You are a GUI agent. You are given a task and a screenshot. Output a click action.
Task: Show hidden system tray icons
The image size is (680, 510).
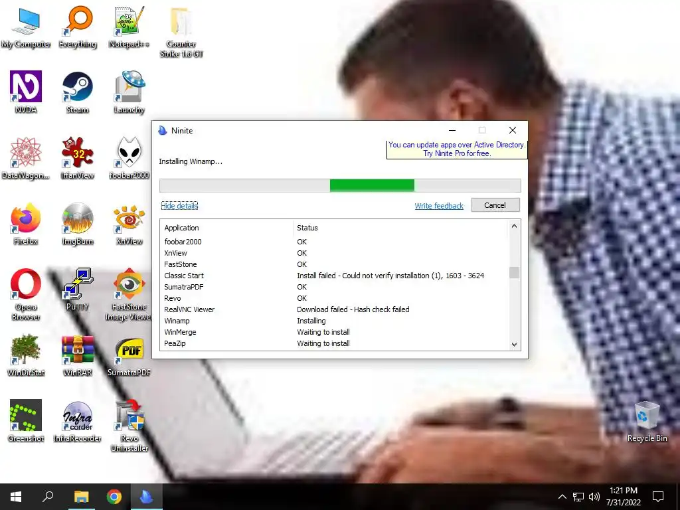coord(562,497)
